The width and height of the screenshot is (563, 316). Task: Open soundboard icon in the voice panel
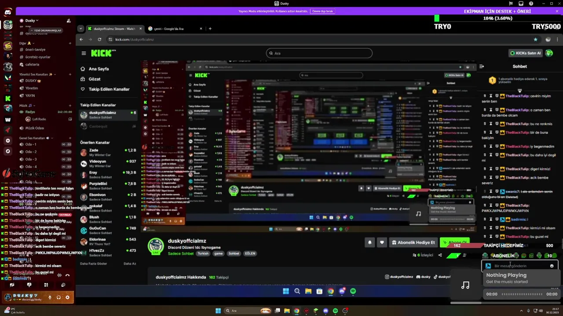click(63, 285)
